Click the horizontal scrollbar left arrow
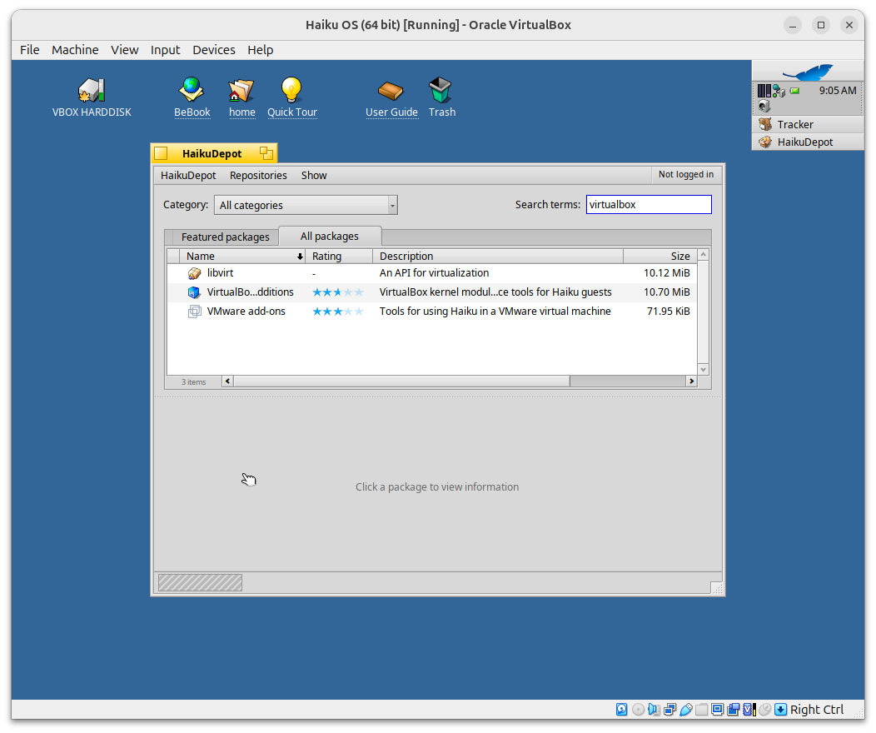Image resolution: width=876 pixels, height=733 pixels. click(227, 381)
